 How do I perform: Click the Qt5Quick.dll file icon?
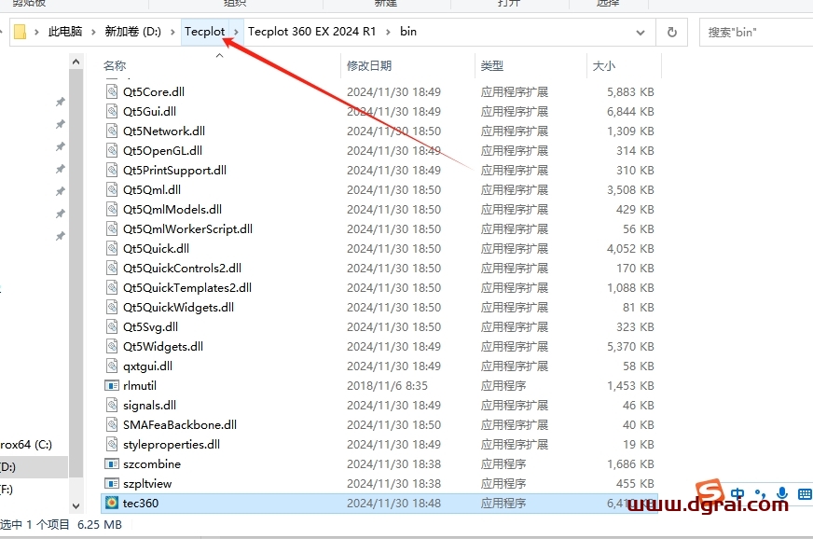pos(112,248)
